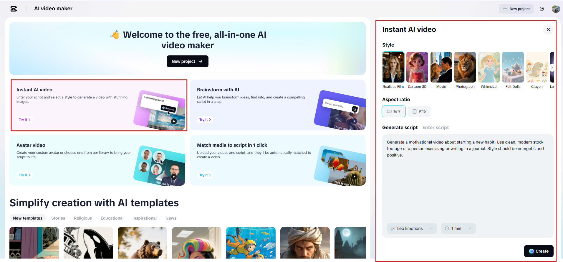Click Try it under Match media to script
The width and height of the screenshot is (563, 262).
[205, 175]
